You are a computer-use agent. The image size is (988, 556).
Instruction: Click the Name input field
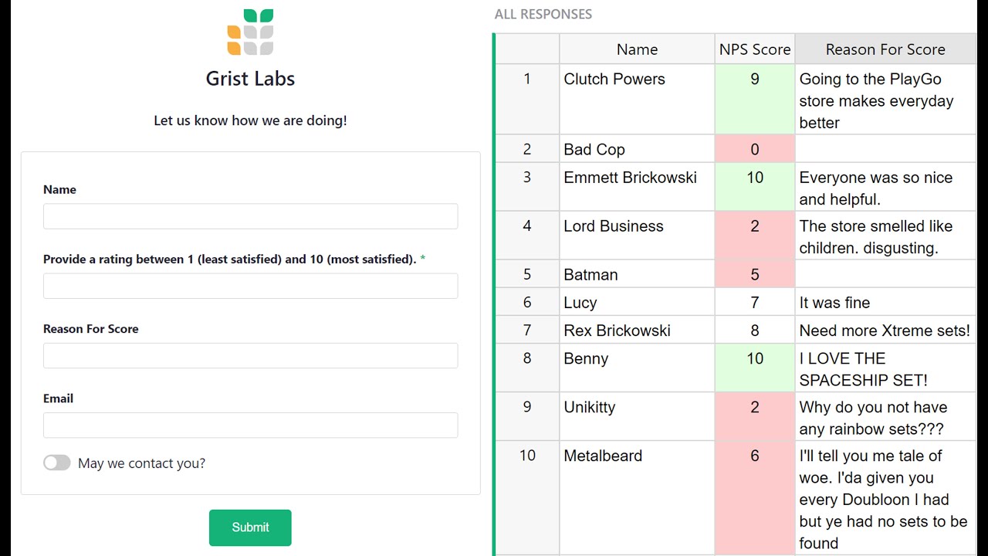250,216
